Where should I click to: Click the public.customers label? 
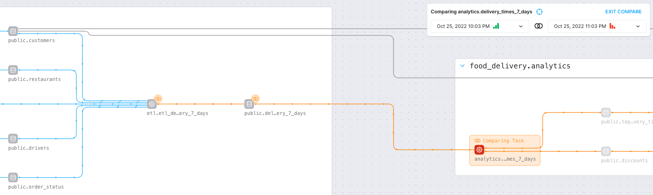point(32,40)
